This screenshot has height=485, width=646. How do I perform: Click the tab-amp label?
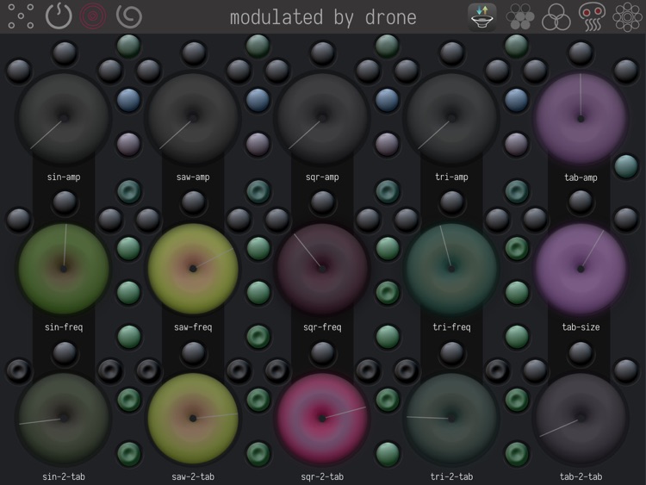(x=581, y=177)
